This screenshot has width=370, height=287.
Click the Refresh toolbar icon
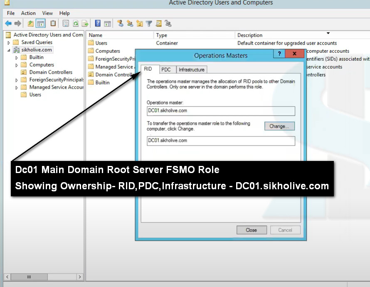(x=76, y=24)
